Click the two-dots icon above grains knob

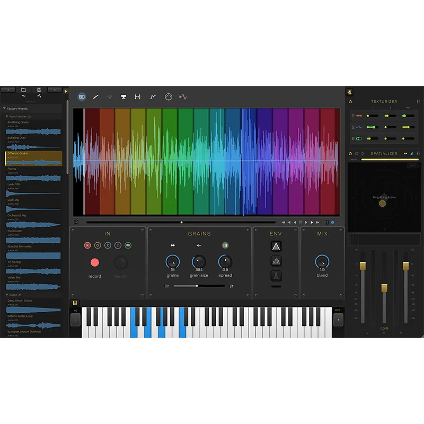(x=173, y=245)
